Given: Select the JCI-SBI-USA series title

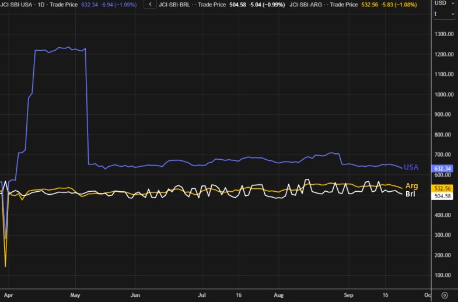Looking at the screenshot, I should 17,4.
